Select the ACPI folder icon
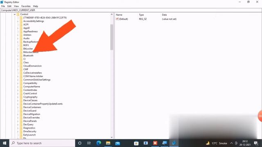Screen dimensions: 262x147 click(21, 24)
